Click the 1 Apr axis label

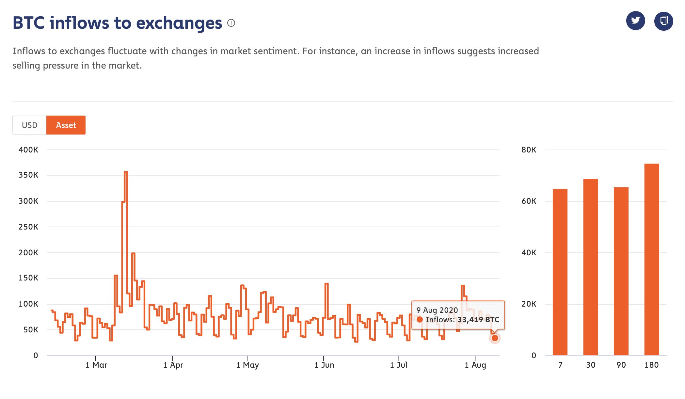(173, 365)
